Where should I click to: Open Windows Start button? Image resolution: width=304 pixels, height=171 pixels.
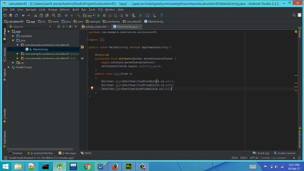click(5, 167)
